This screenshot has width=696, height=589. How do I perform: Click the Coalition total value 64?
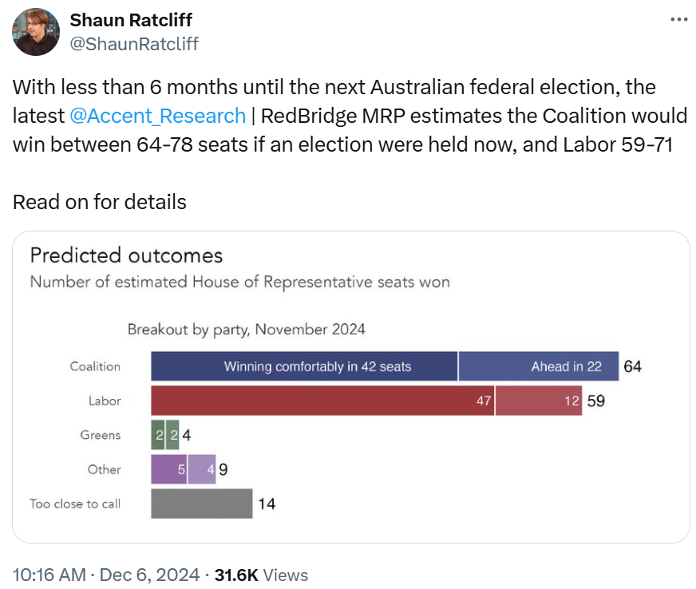point(632,366)
